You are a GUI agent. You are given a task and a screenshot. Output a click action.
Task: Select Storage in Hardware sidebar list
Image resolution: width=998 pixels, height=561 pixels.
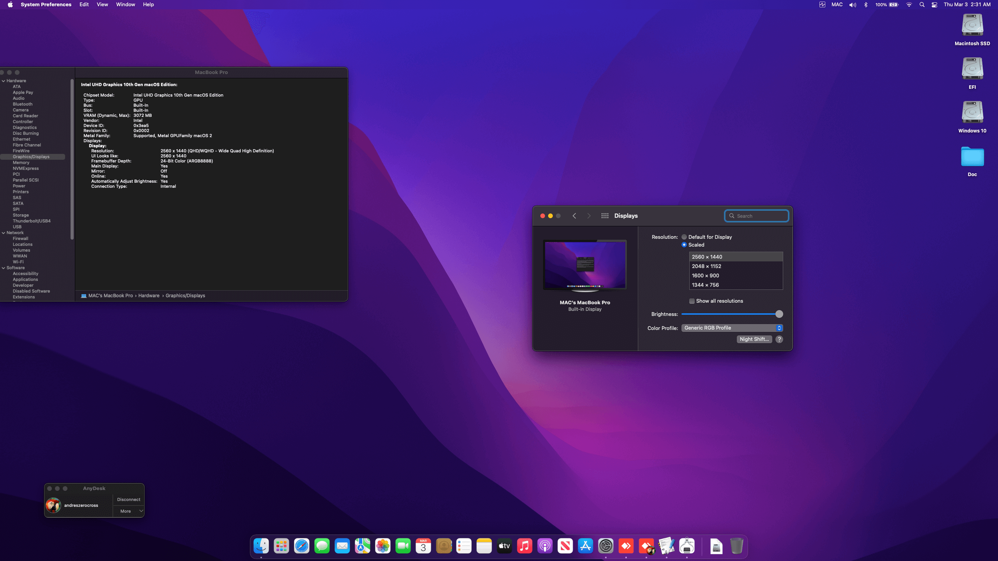point(21,215)
